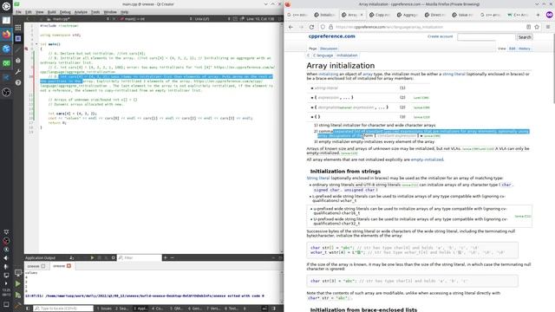
Task: Click cppreference Search button
Action: (x=525, y=37)
